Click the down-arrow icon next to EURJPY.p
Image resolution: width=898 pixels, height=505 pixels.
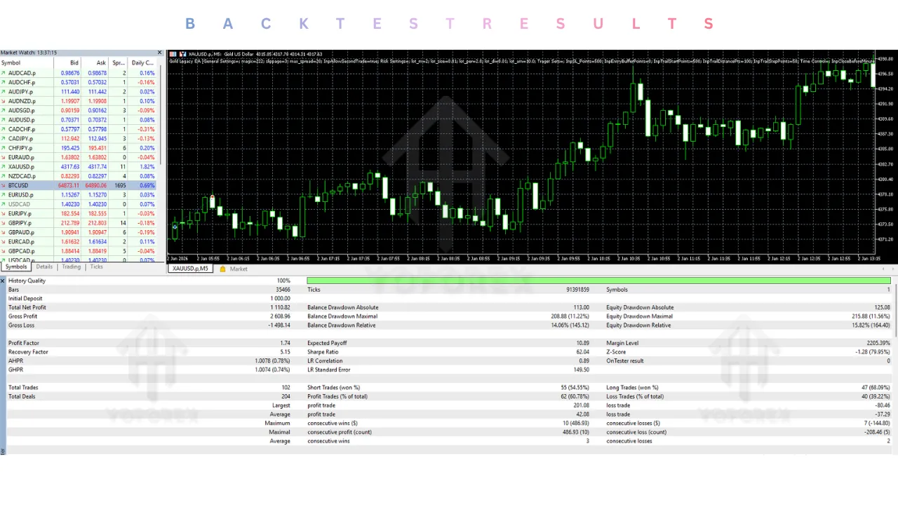4,213
